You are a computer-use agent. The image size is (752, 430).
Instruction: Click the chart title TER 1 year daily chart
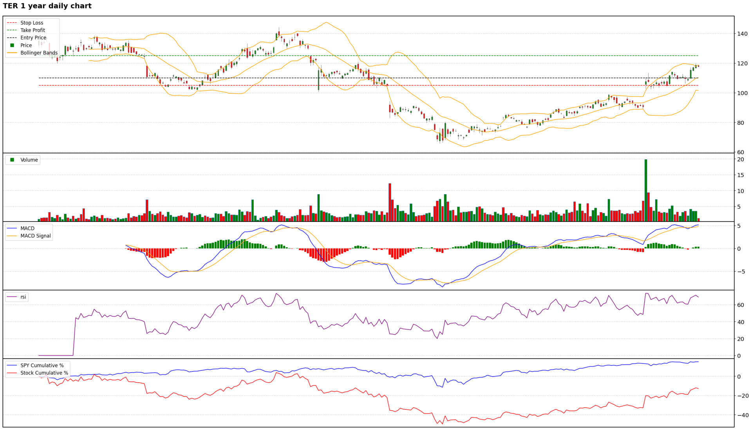[47, 6]
